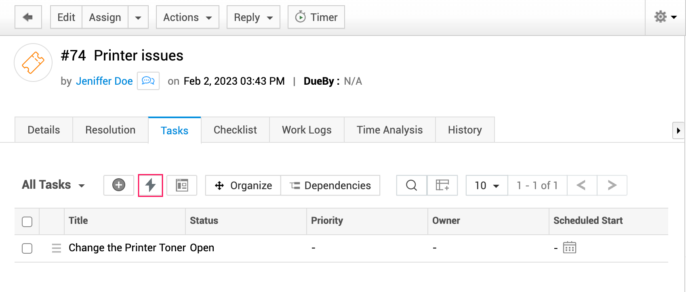This screenshot has width=686, height=292.
Task: Open conversation icon next to Jeniffer Doe
Action: [148, 81]
